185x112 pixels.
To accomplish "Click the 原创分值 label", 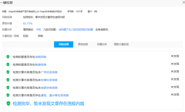I will (7, 23).
